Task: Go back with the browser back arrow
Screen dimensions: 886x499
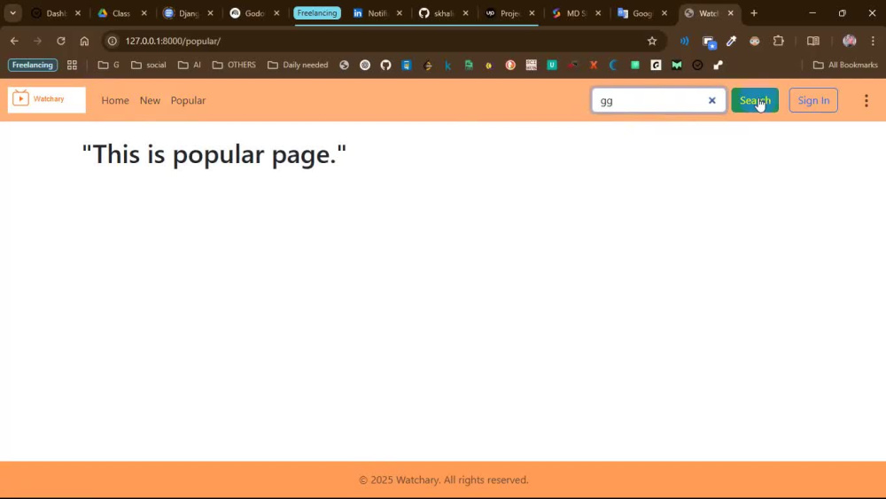Action: click(14, 41)
